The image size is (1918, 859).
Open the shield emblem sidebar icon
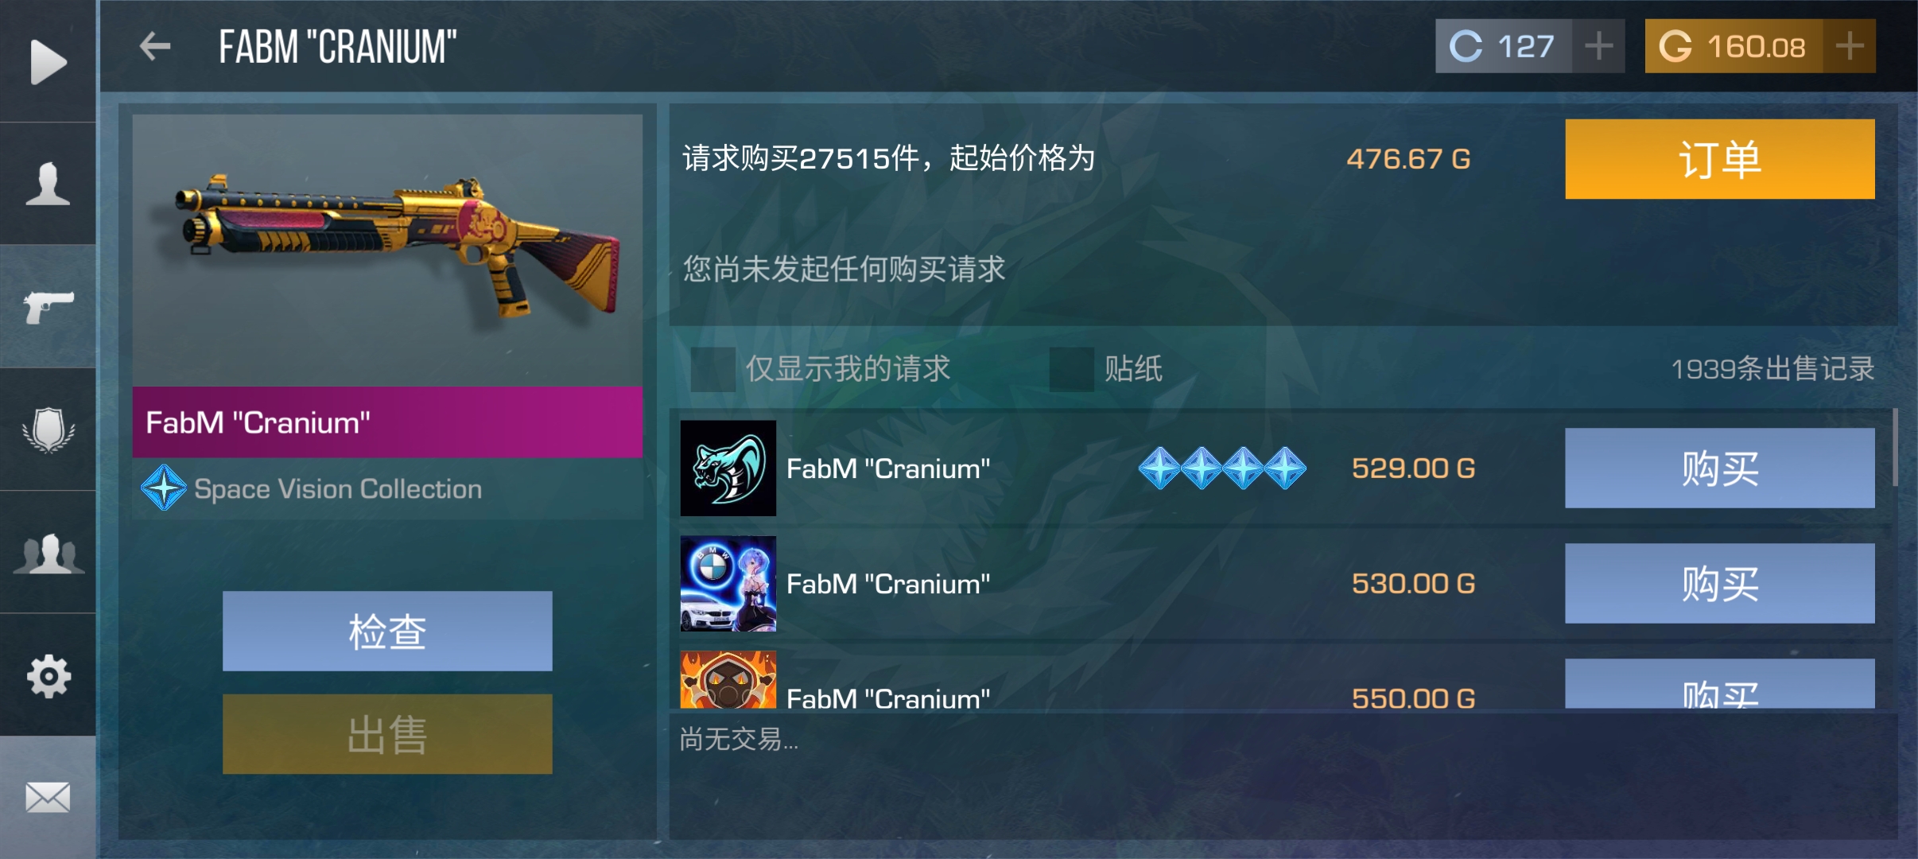(49, 429)
